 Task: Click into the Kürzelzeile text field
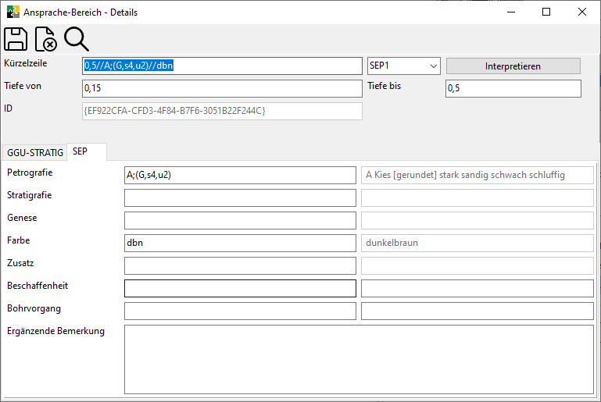click(x=221, y=66)
